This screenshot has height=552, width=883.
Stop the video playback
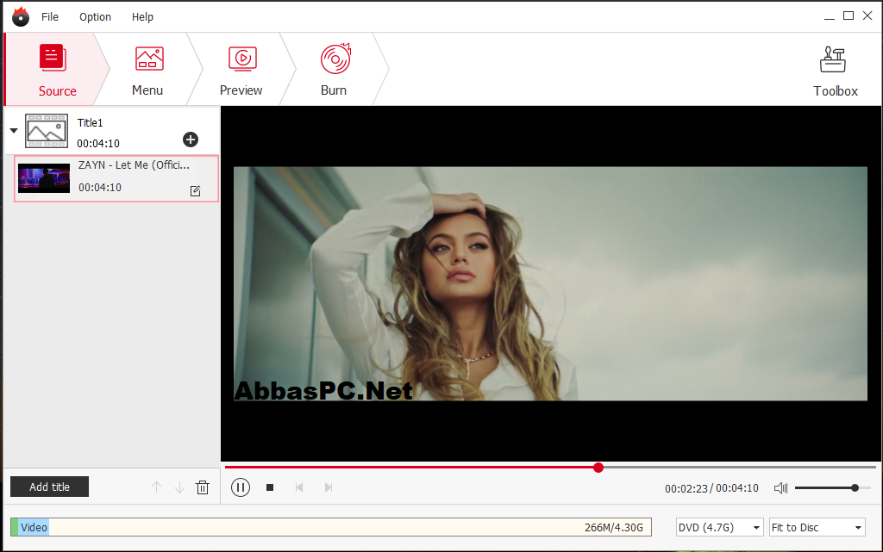pyautogui.click(x=270, y=487)
